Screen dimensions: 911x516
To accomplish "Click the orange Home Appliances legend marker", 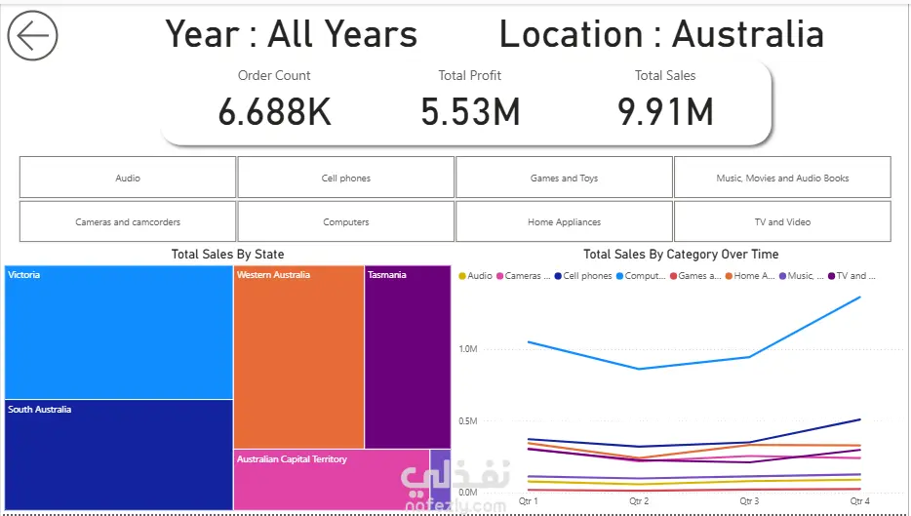I will 729,276.
